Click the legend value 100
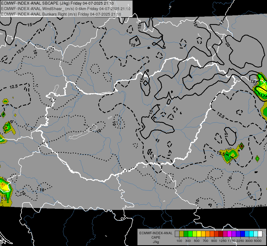The image size is (267, 246). click(179, 241)
